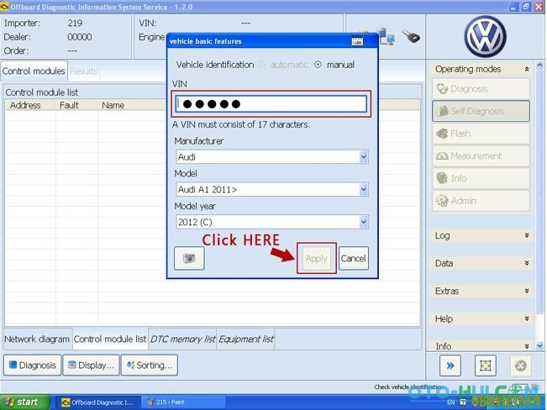The image size is (547, 410).
Task: Switch to the Results tab
Action: [83, 71]
